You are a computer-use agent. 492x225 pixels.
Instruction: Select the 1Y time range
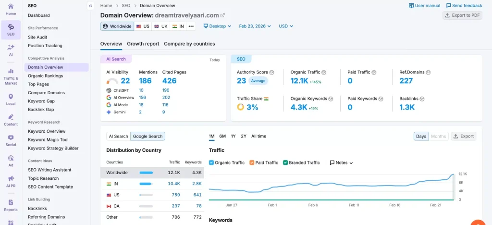[233, 136]
